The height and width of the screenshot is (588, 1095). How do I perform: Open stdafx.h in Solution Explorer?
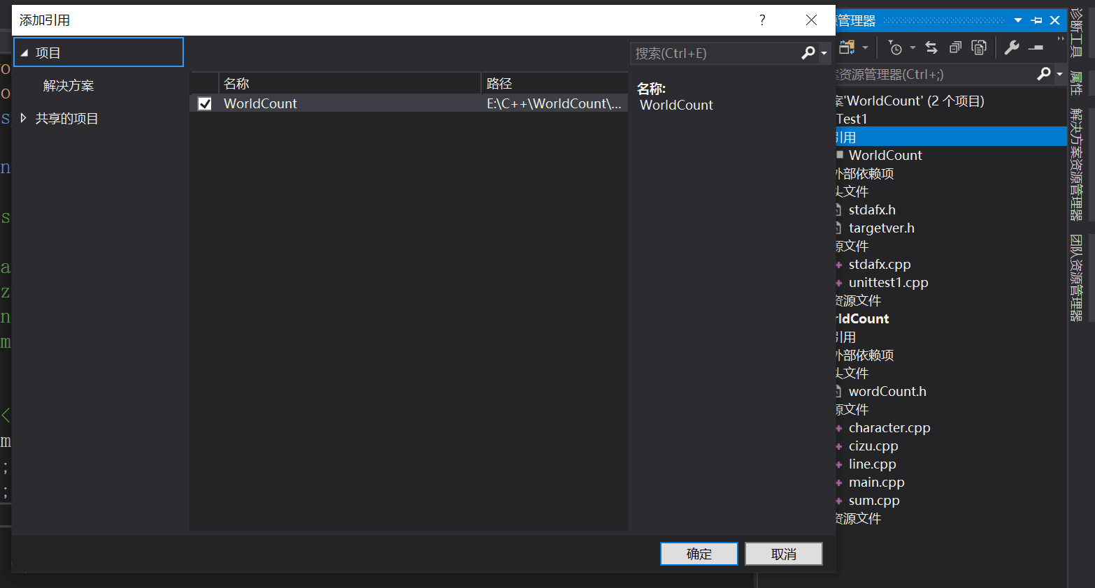tap(872, 210)
